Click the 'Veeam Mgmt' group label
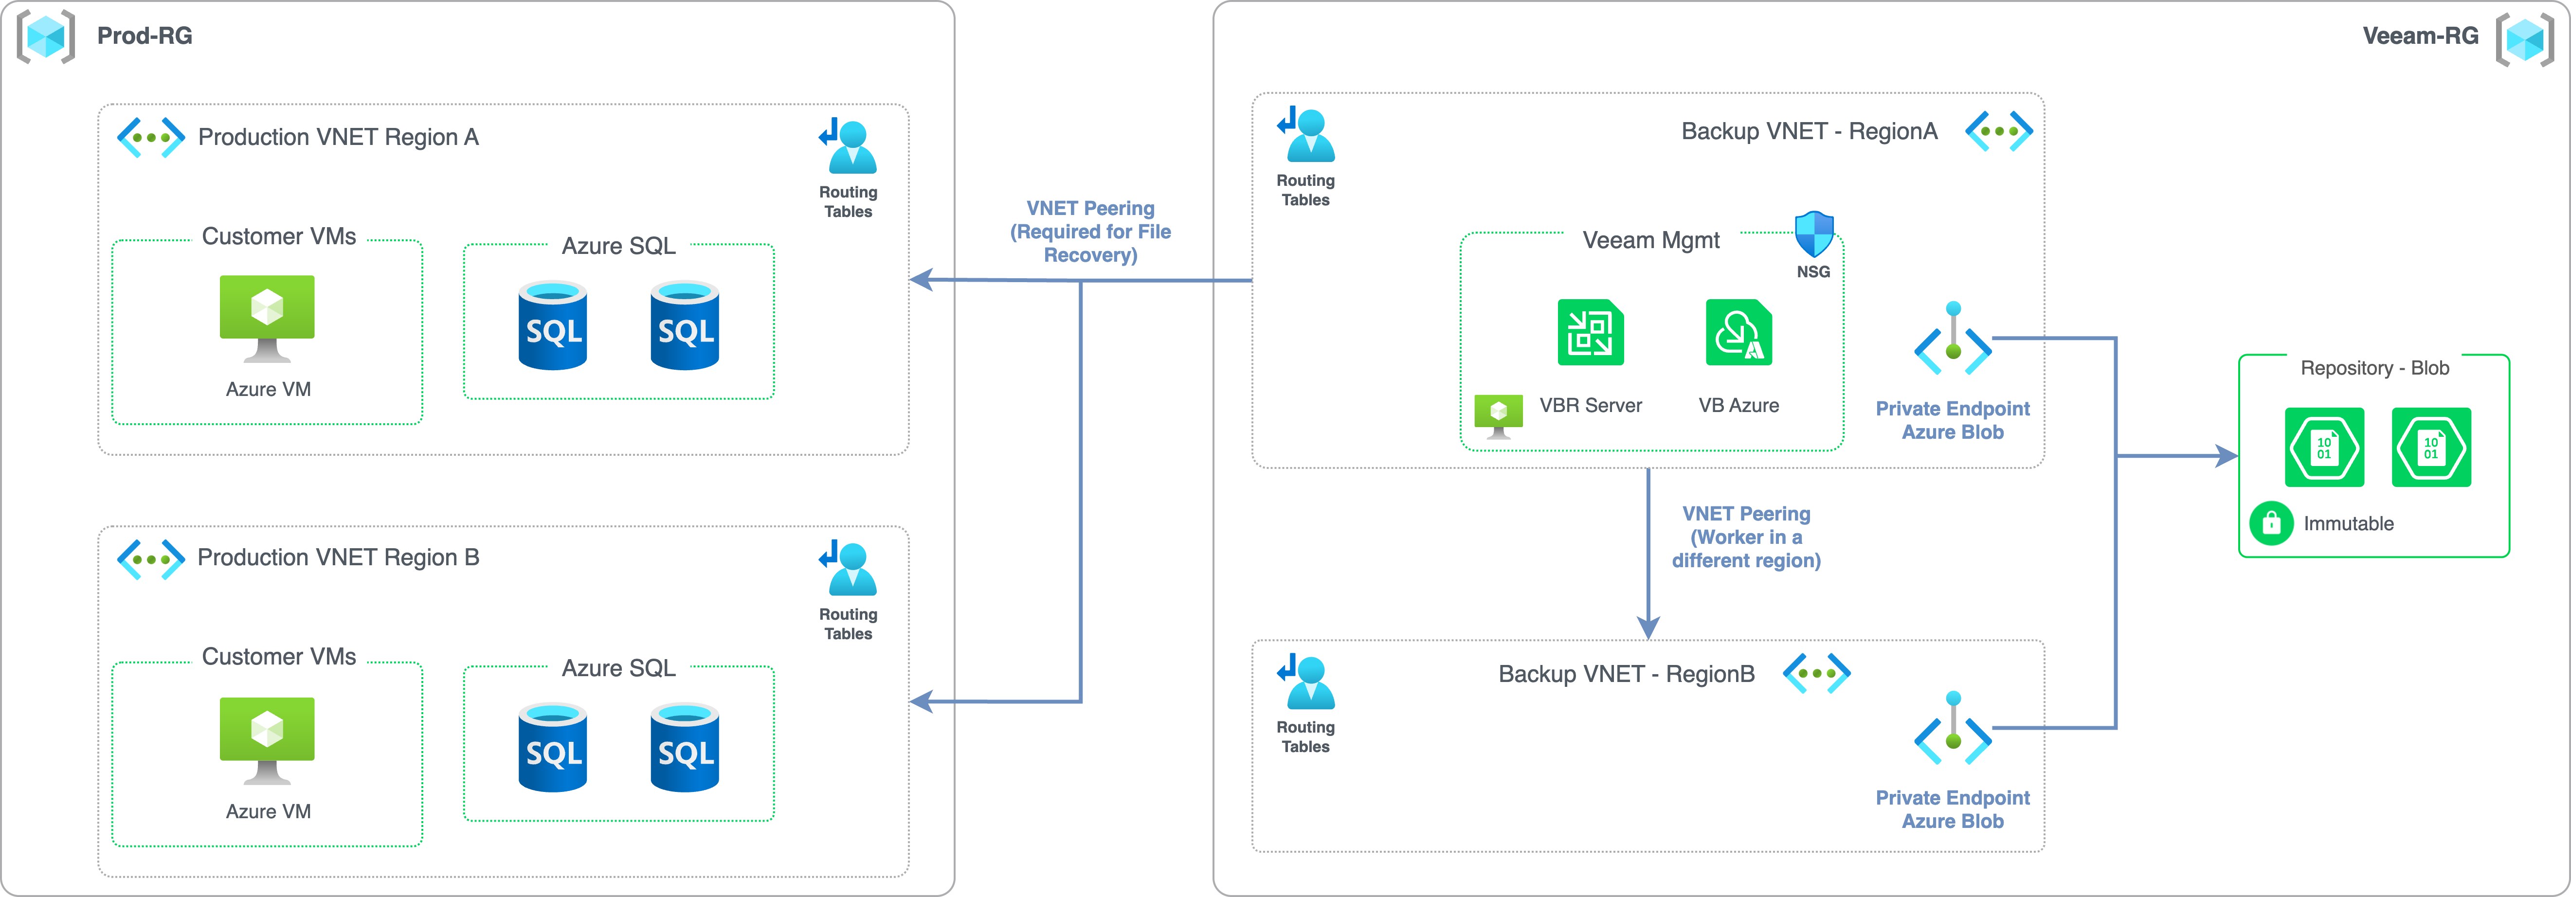Viewport: 2571px width, 897px height. 1651,240
